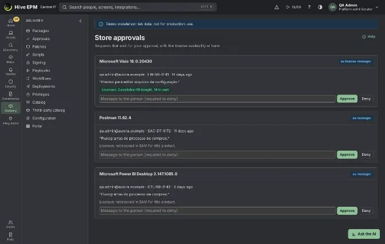Open the Ask the AI button
385x244 pixels.
pyautogui.click(x=364, y=234)
